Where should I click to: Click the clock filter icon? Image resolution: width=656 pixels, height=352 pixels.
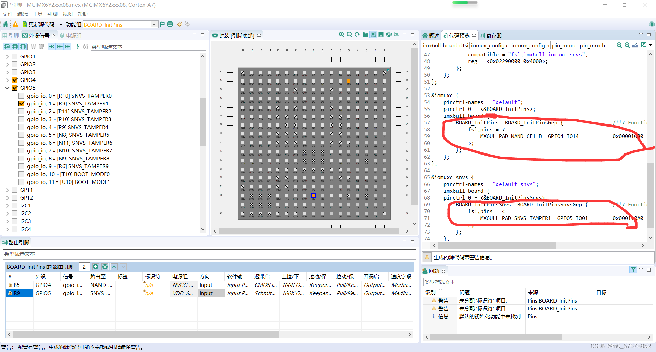pyautogui.click(x=86, y=47)
